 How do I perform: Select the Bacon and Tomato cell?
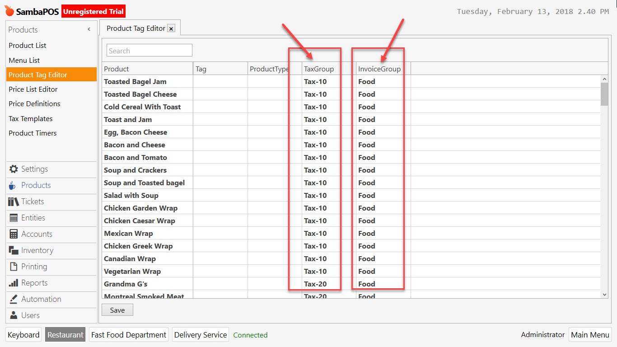(x=147, y=157)
